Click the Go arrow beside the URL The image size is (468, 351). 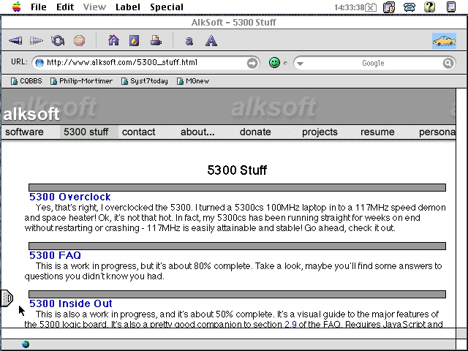(x=252, y=63)
